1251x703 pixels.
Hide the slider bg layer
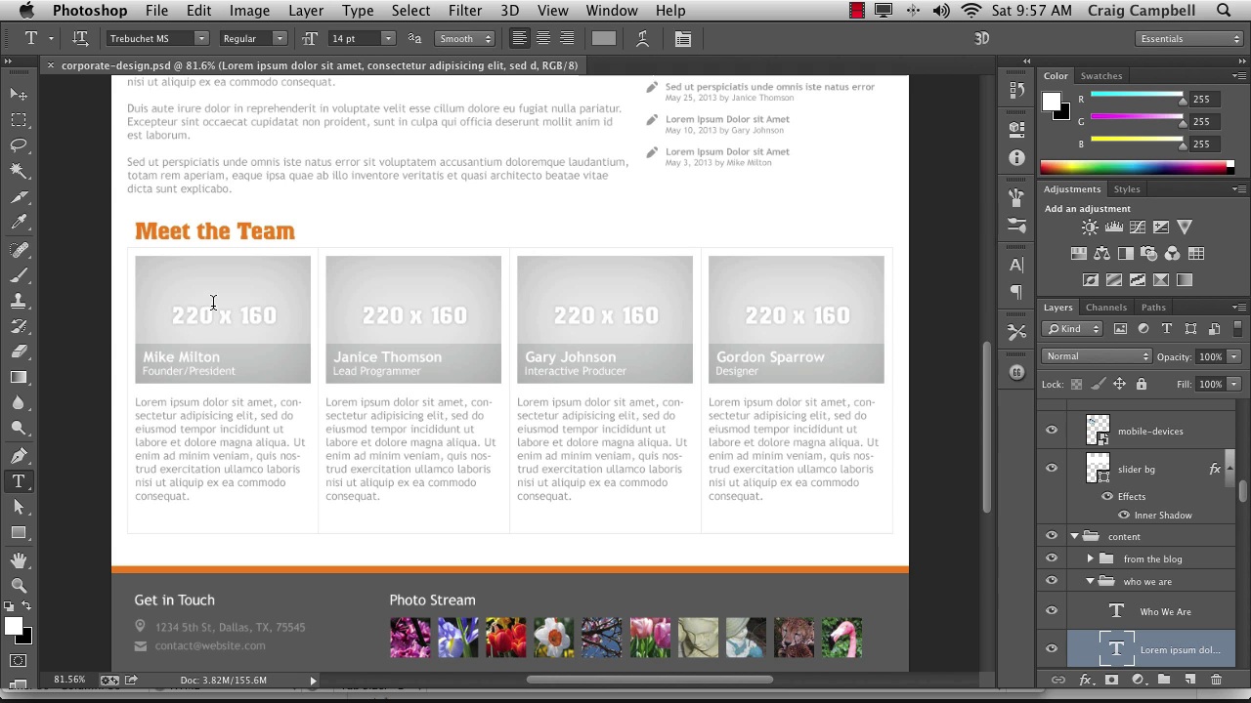coord(1052,469)
